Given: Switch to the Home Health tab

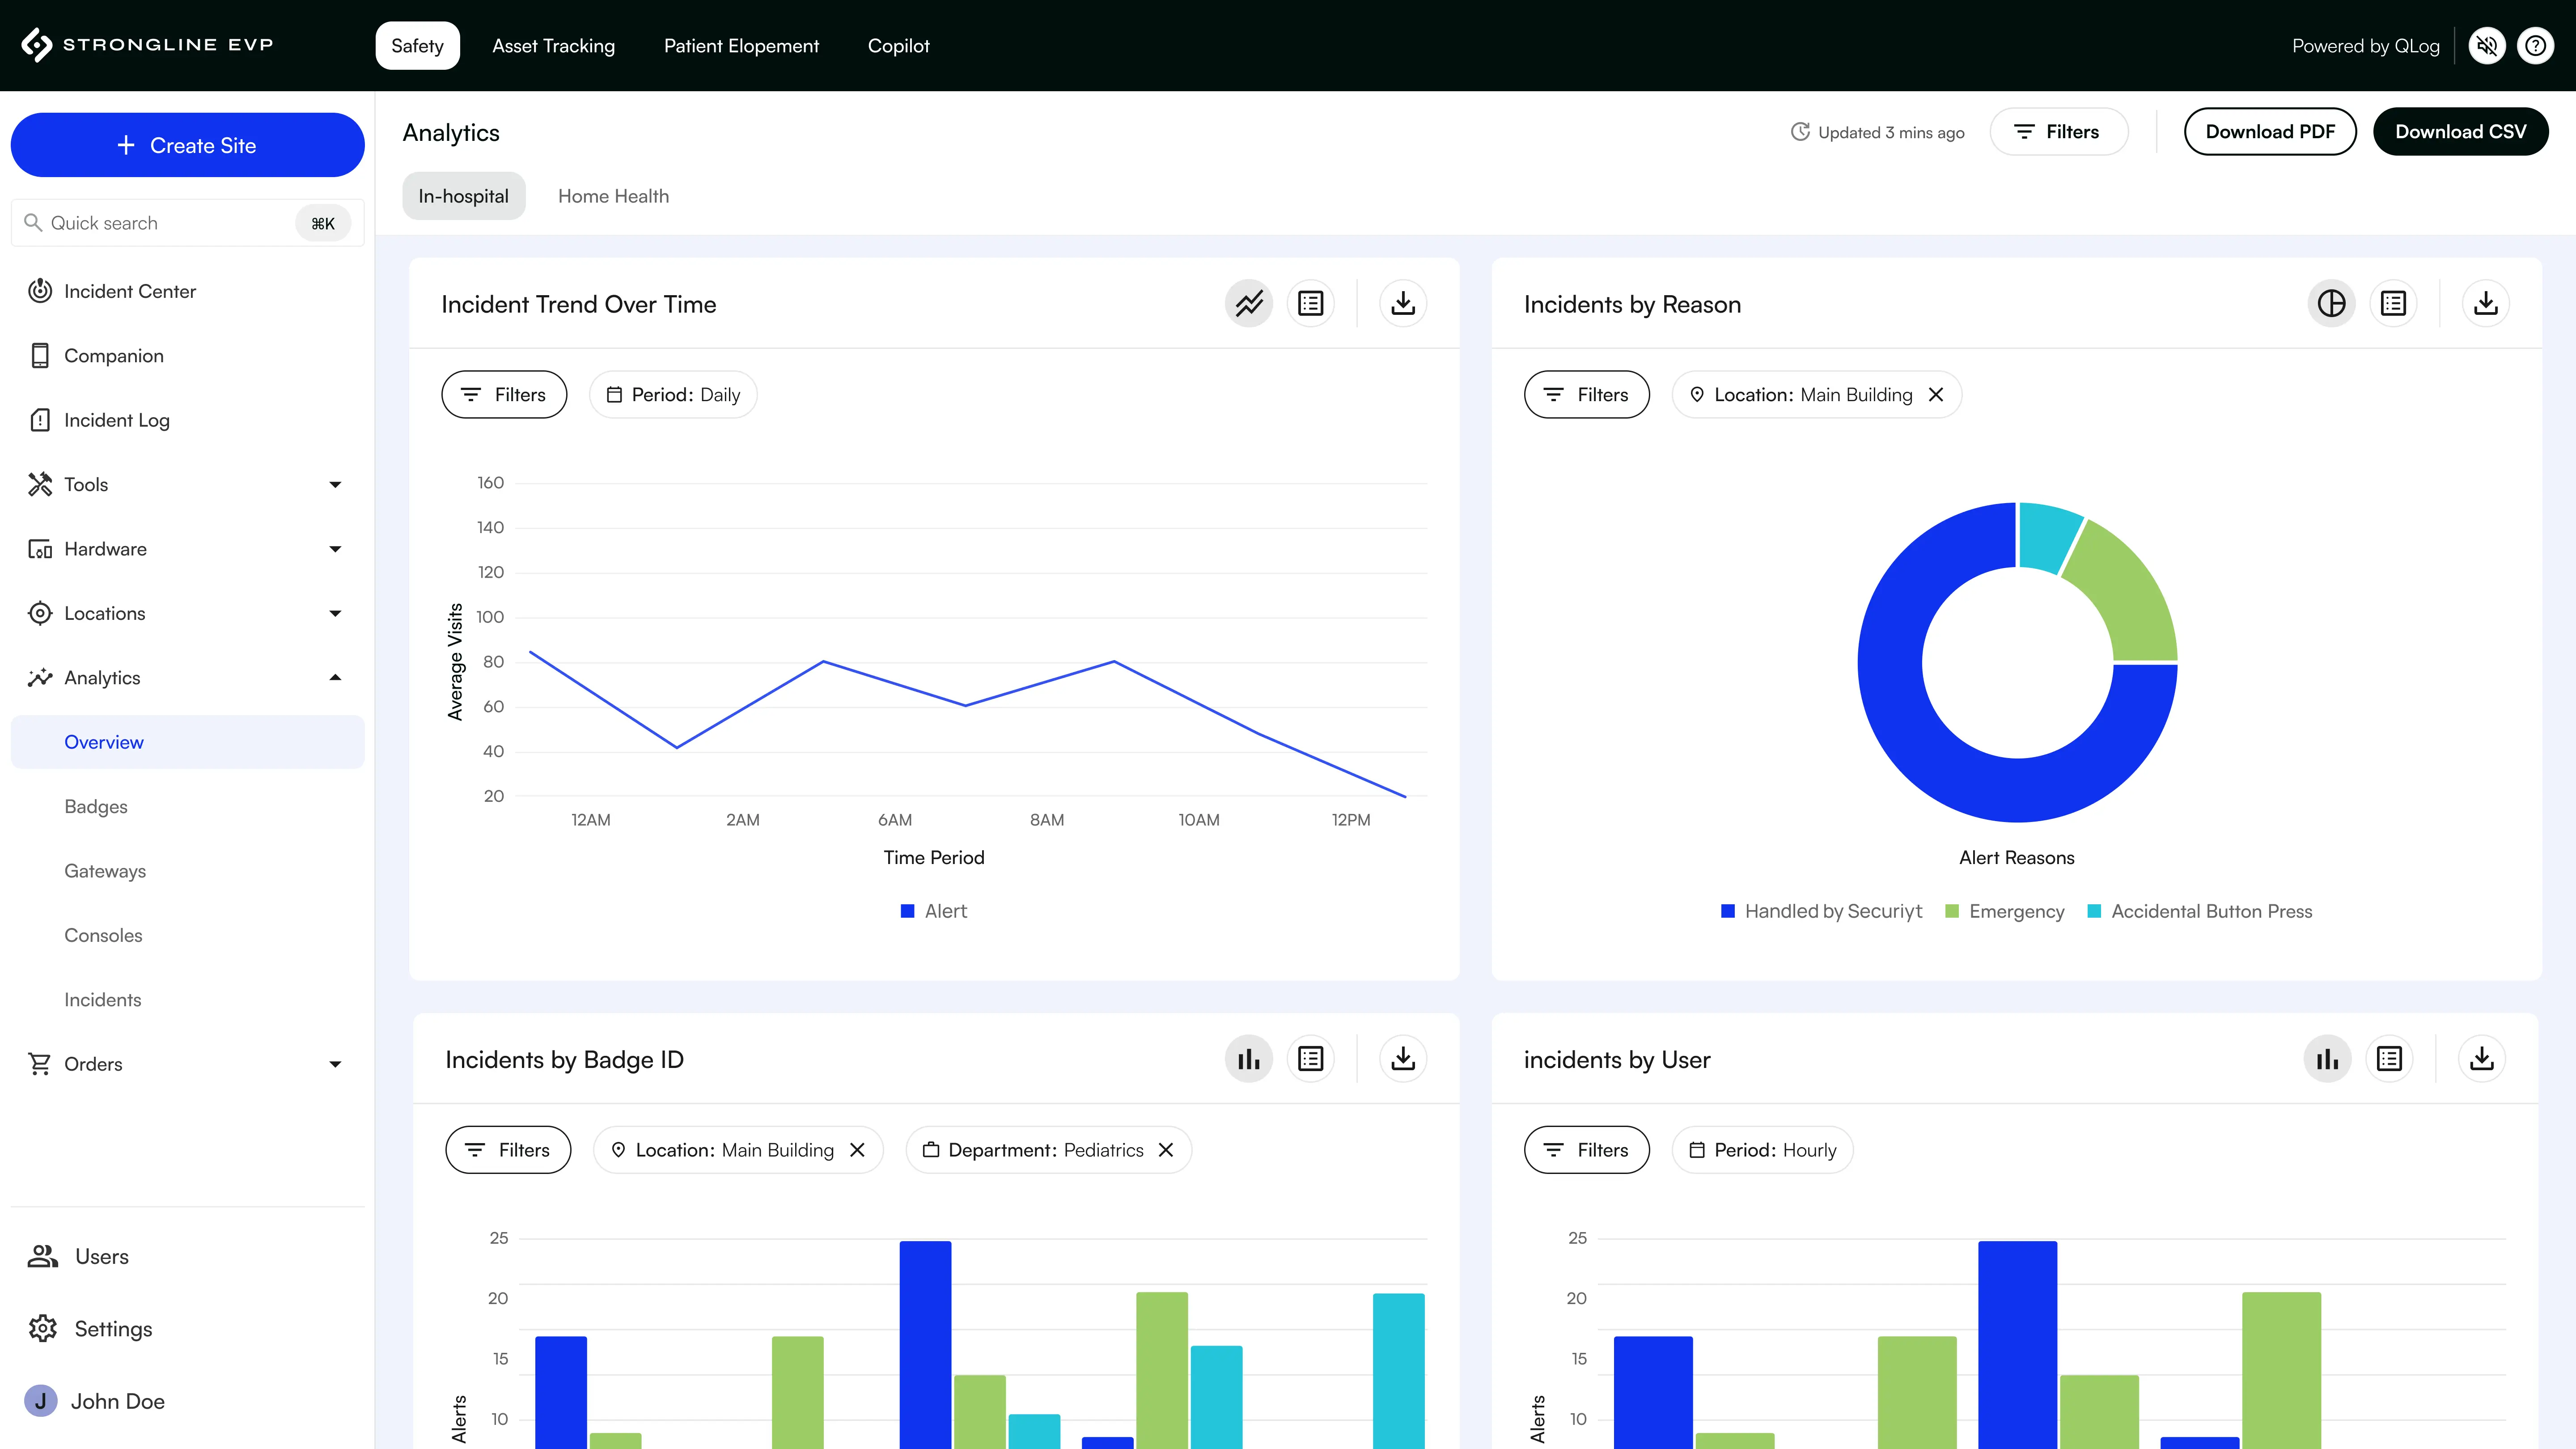Looking at the screenshot, I should [x=613, y=196].
